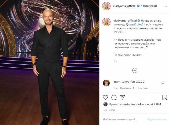Viewport: 169px width, 125px height.
Task: Open the @tanci1plus1 mention link
Action: [135, 25]
